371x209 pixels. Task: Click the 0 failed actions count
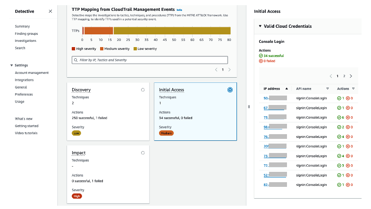[x=267, y=61]
